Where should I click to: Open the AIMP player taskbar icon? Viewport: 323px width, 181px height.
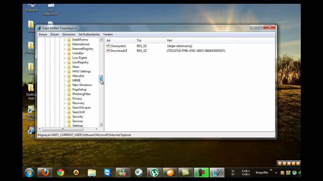[76, 172]
